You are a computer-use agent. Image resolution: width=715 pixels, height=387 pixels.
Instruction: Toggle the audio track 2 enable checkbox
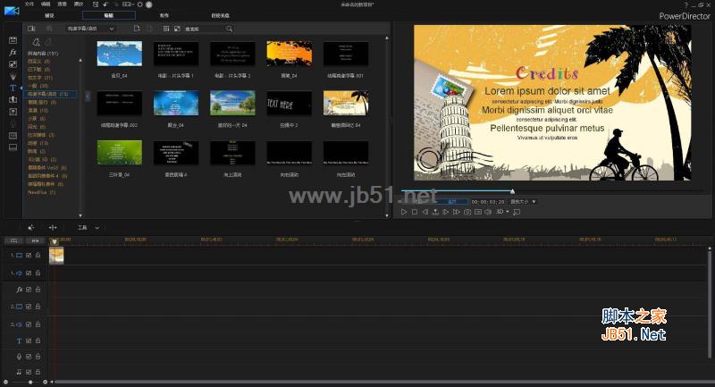[x=29, y=324]
